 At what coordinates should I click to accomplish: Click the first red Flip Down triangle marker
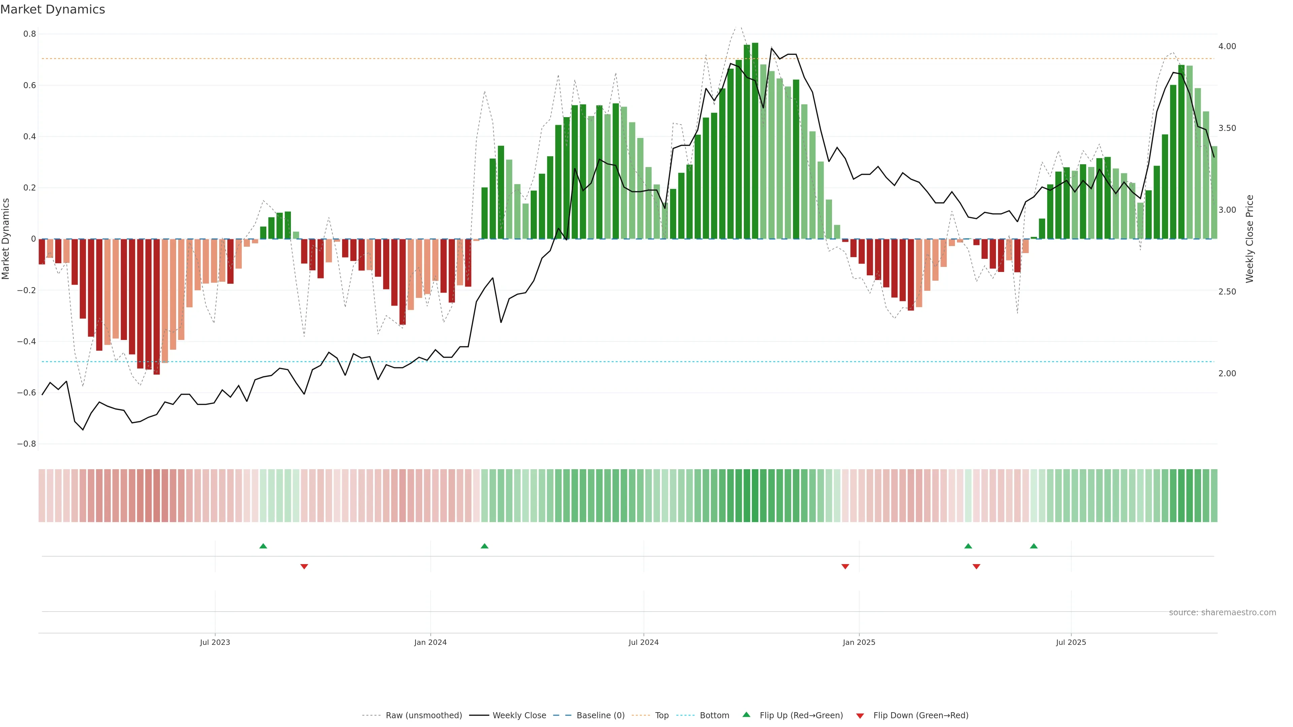[304, 566]
